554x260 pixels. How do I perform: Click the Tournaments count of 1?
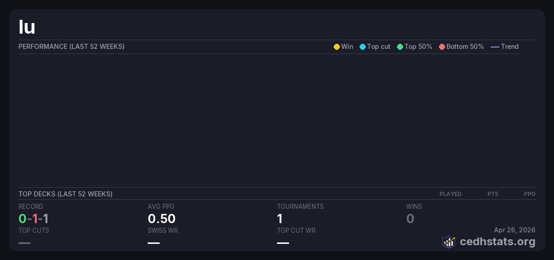pos(280,219)
